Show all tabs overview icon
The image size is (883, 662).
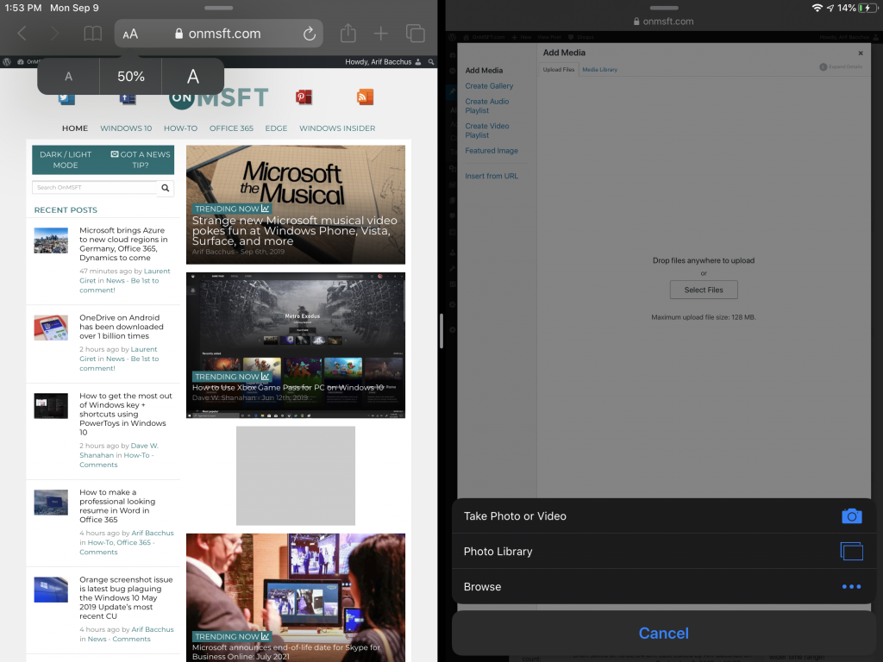coord(415,34)
